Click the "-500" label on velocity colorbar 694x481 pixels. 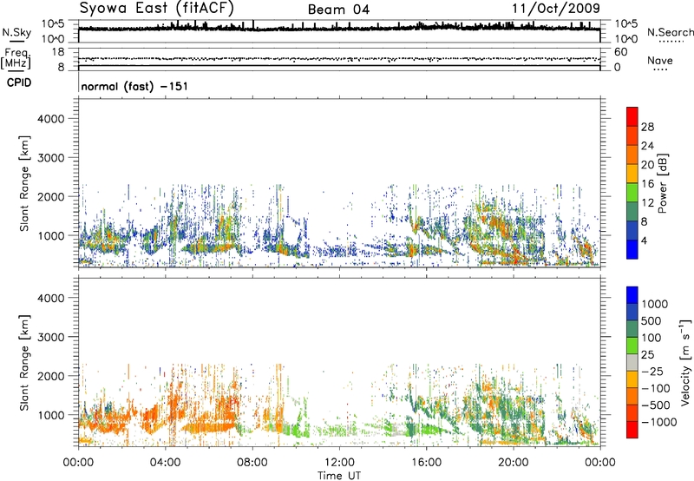[x=655, y=405]
